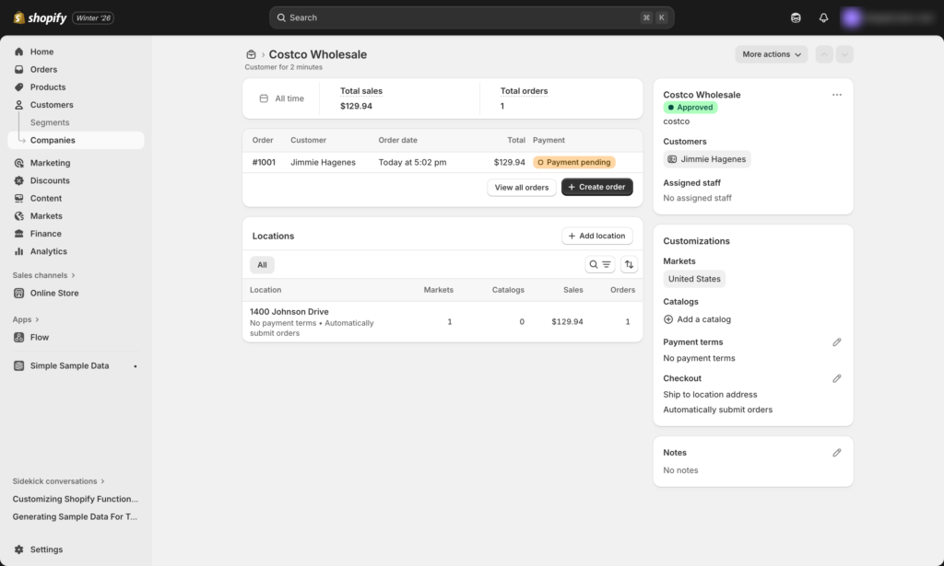Click the 'No notes' text

pyautogui.click(x=680, y=470)
